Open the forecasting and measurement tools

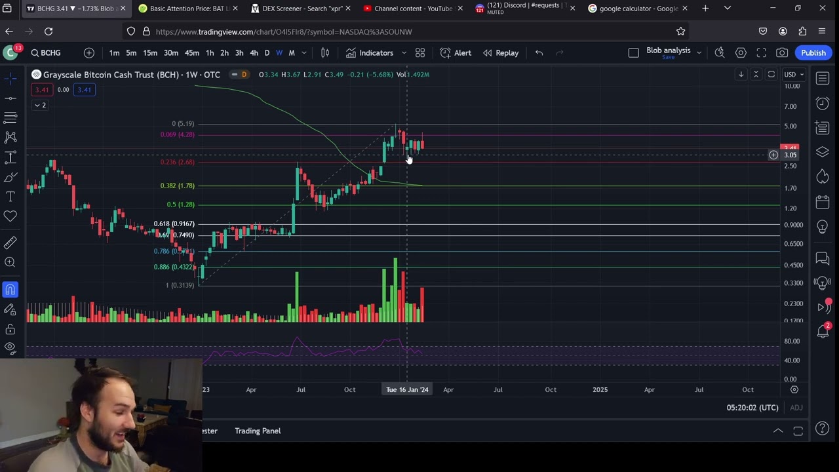point(10,157)
